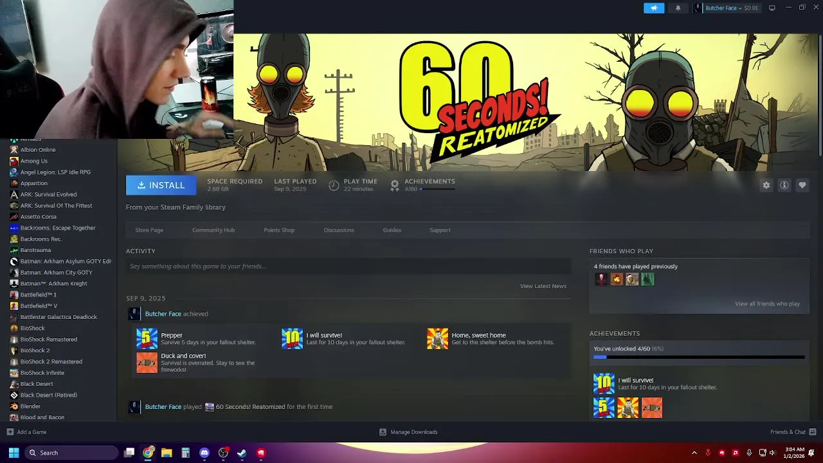Image resolution: width=823 pixels, height=463 pixels.
Task: Select Batman: Arkham Knight
Action: [53, 284]
